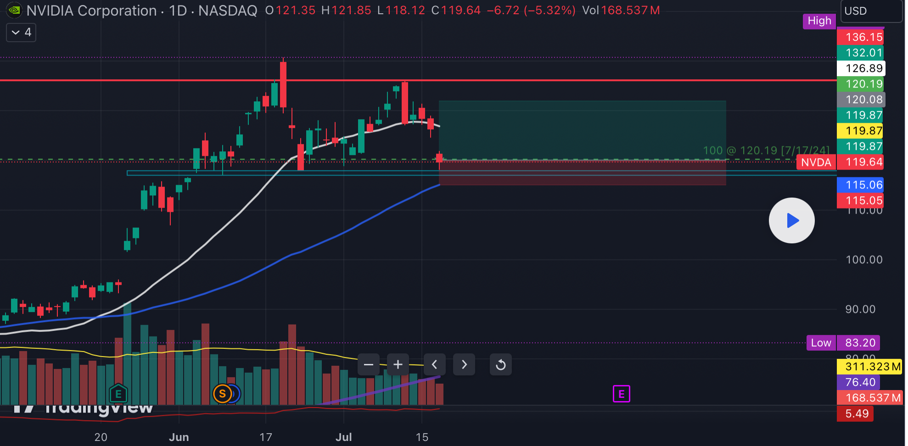Viewport: 908px width, 446px height.
Task: Click the Vol 168.537M header value
Action: coord(621,11)
